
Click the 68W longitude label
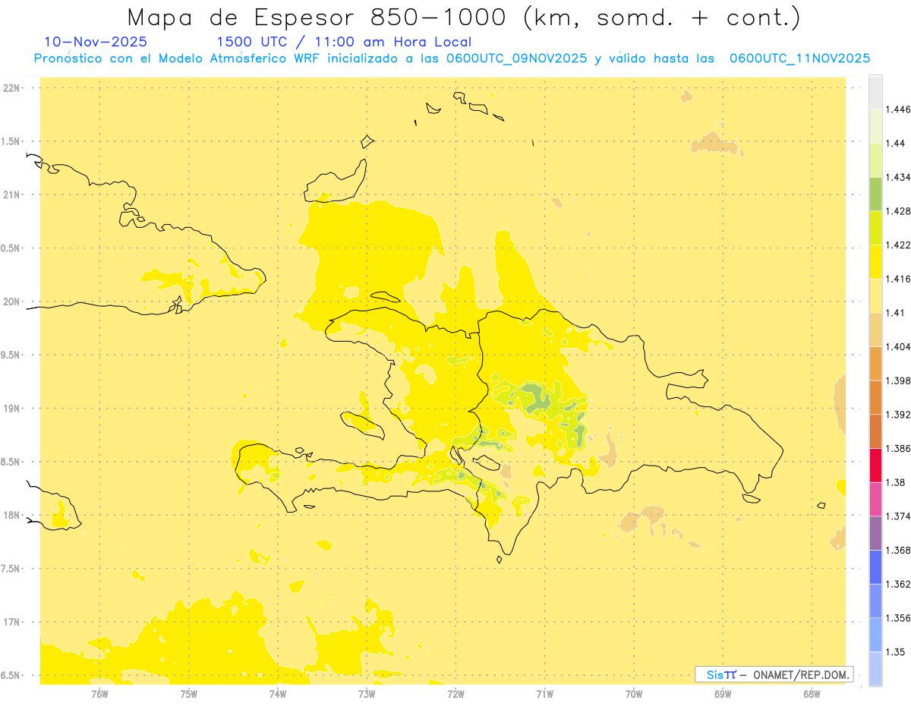[812, 694]
